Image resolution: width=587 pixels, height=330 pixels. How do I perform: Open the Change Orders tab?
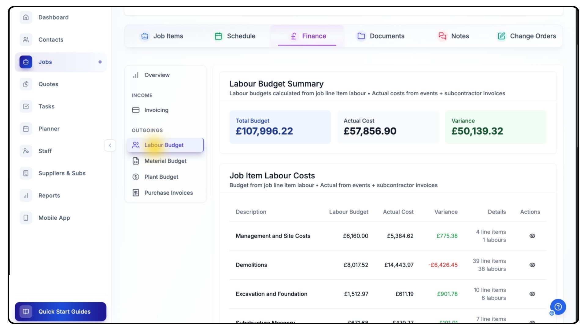point(526,36)
